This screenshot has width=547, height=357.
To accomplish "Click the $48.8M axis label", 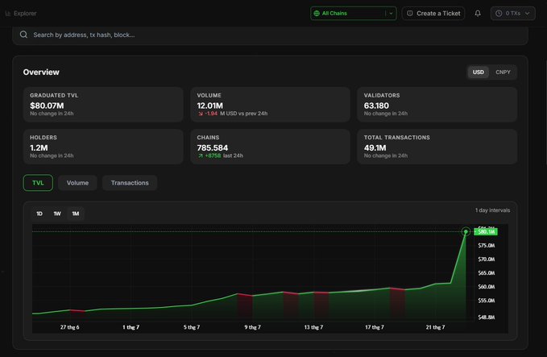I will [x=487, y=318].
